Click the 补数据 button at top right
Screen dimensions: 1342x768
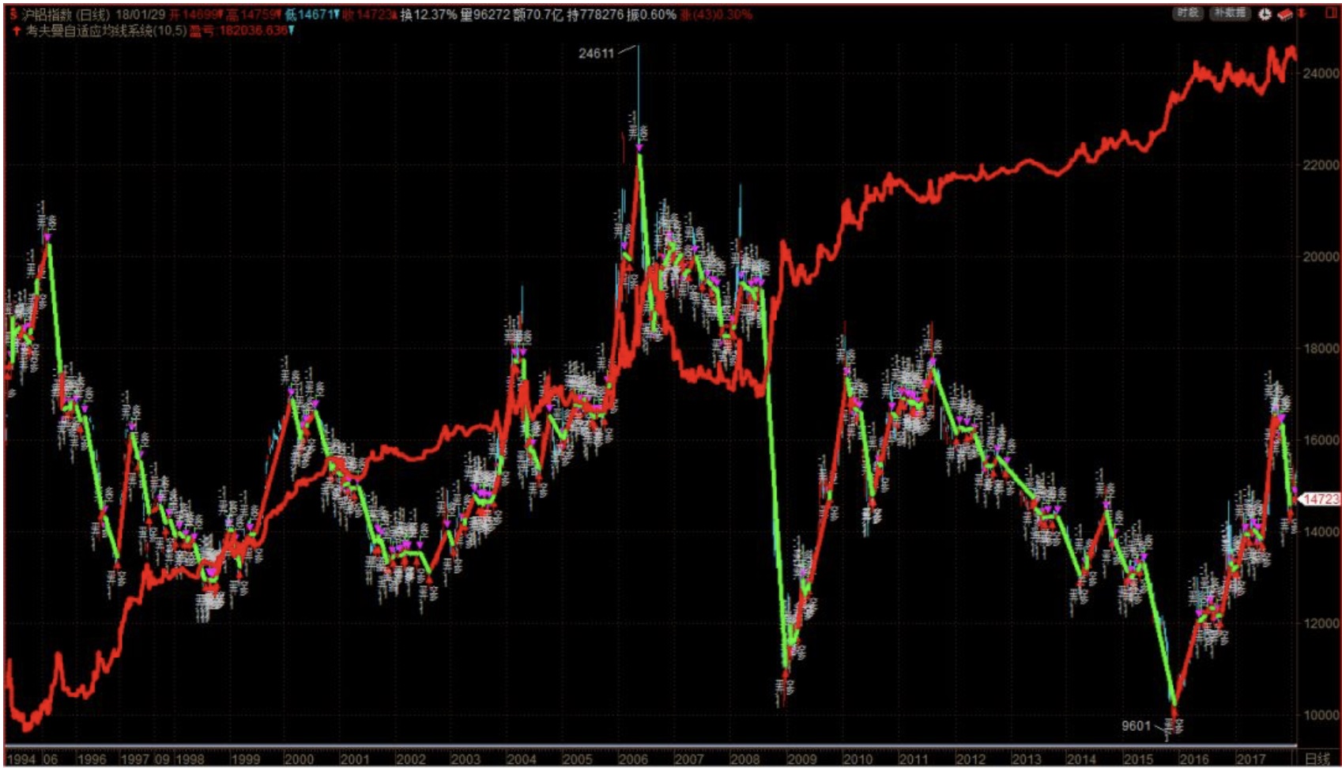[x=1230, y=13]
